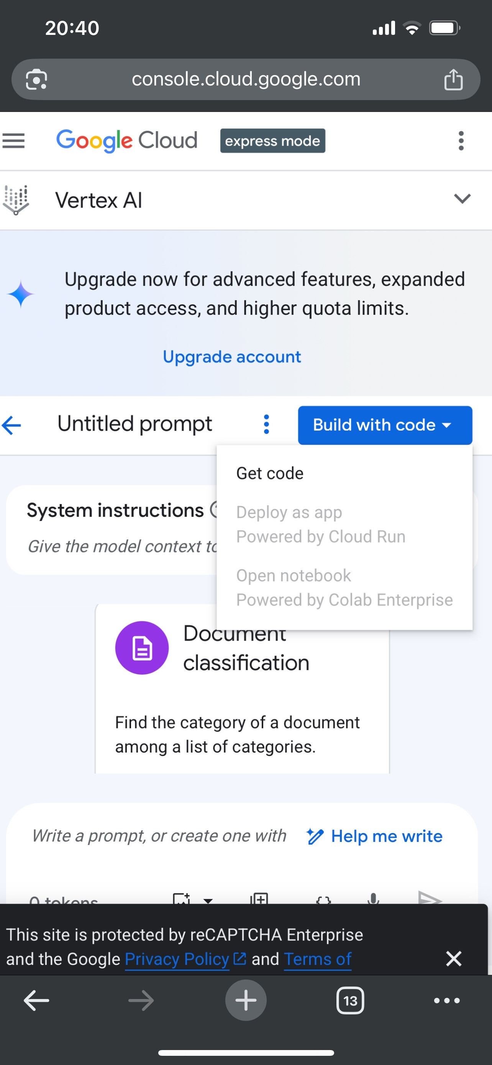Viewport: 492px width, 1065px height.
Task: Open the Google Cloud header three-dot menu
Action: (x=461, y=141)
